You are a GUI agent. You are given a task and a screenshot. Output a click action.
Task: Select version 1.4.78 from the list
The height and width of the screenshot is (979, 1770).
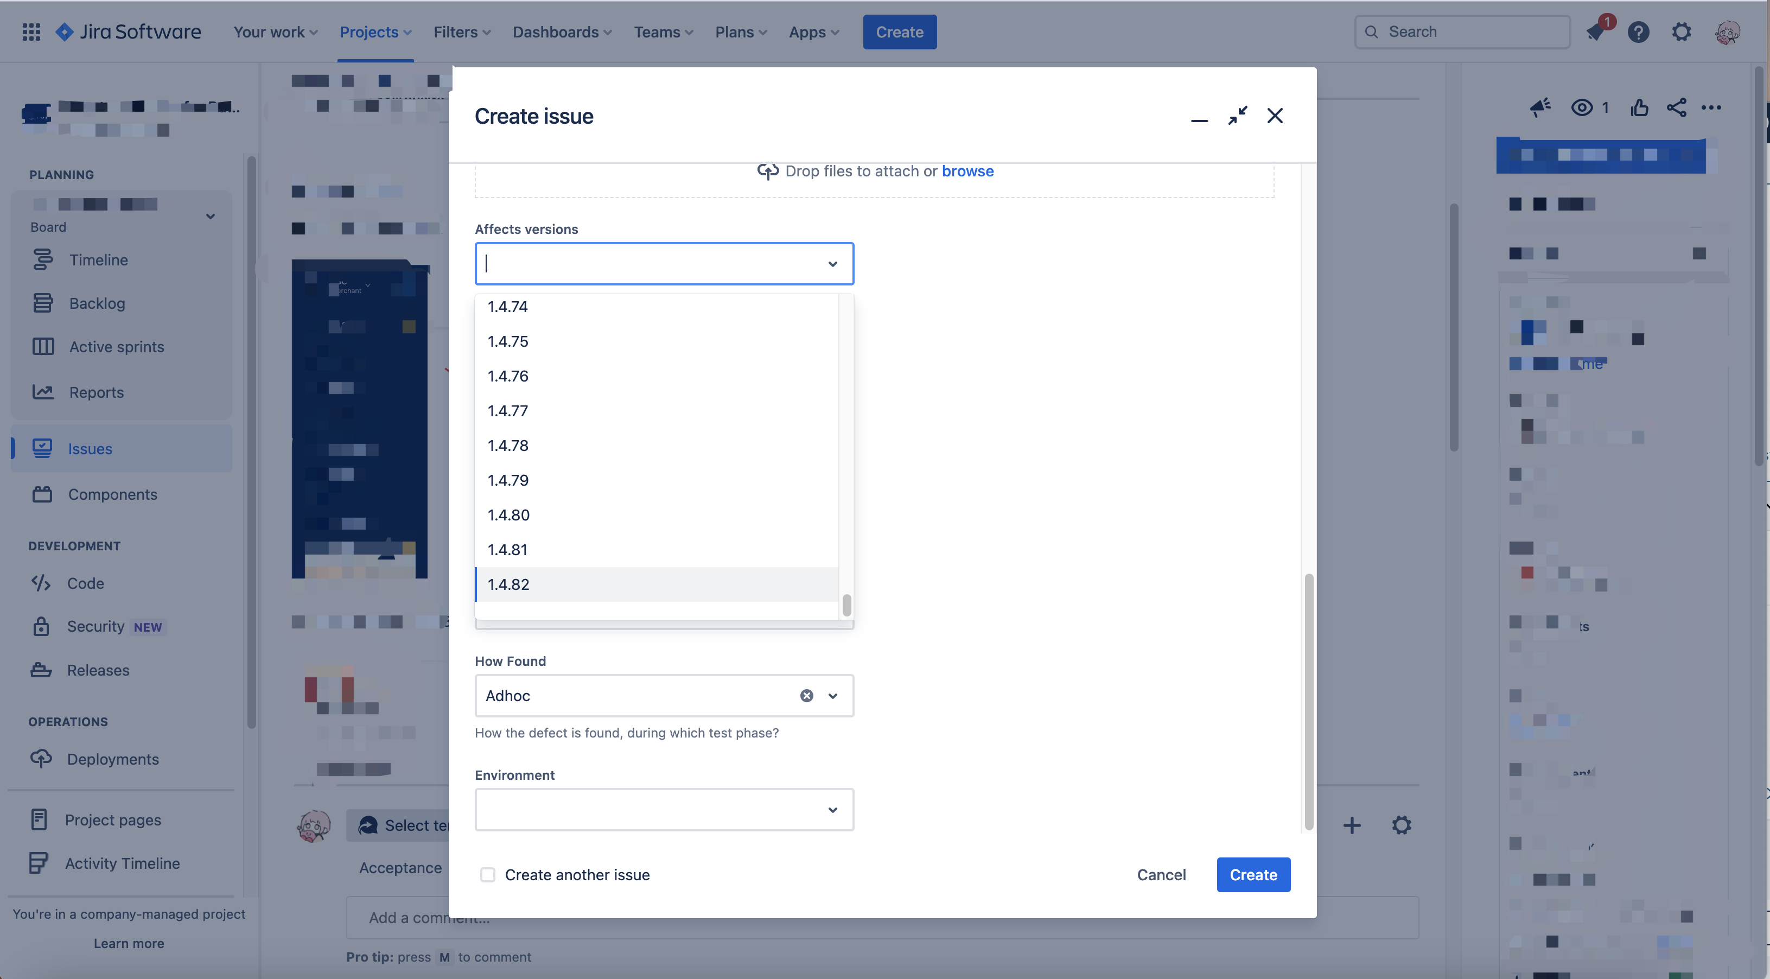(656, 446)
